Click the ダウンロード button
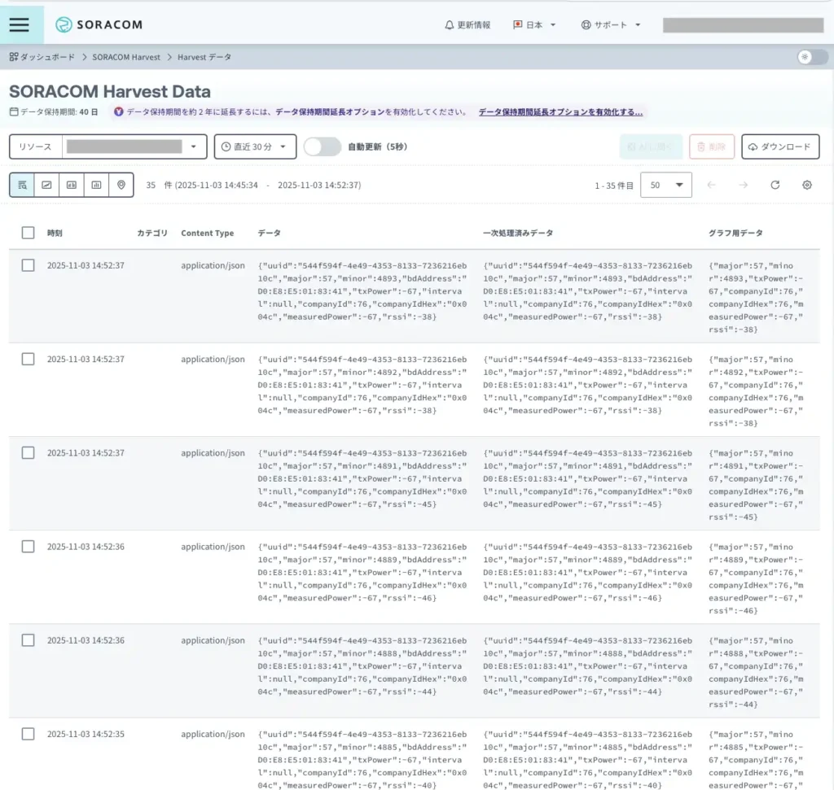This screenshot has height=790, width=834. click(779, 146)
